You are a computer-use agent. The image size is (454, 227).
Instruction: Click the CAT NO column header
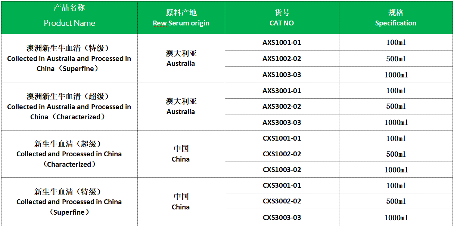click(x=282, y=18)
